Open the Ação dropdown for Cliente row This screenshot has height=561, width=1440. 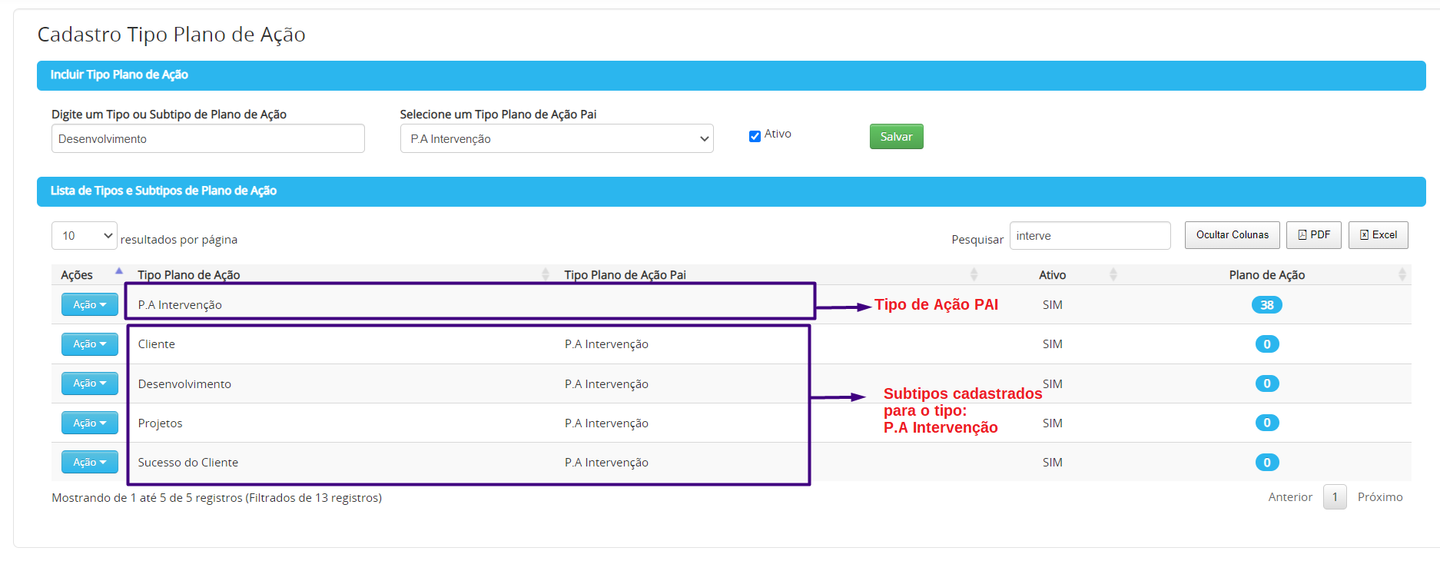click(x=90, y=344)
